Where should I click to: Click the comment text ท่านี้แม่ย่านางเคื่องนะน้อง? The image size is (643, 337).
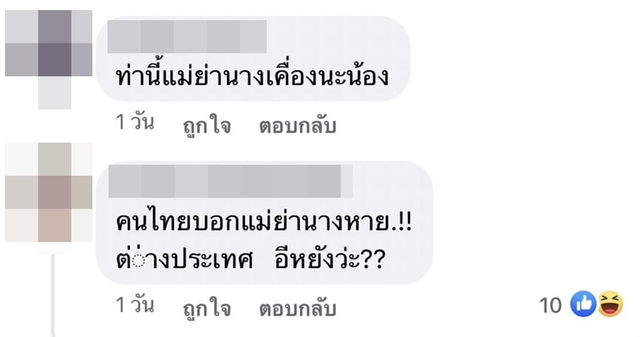252,78
